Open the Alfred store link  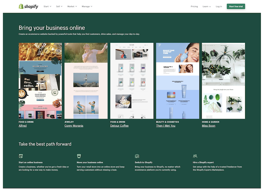click(23, 126)
